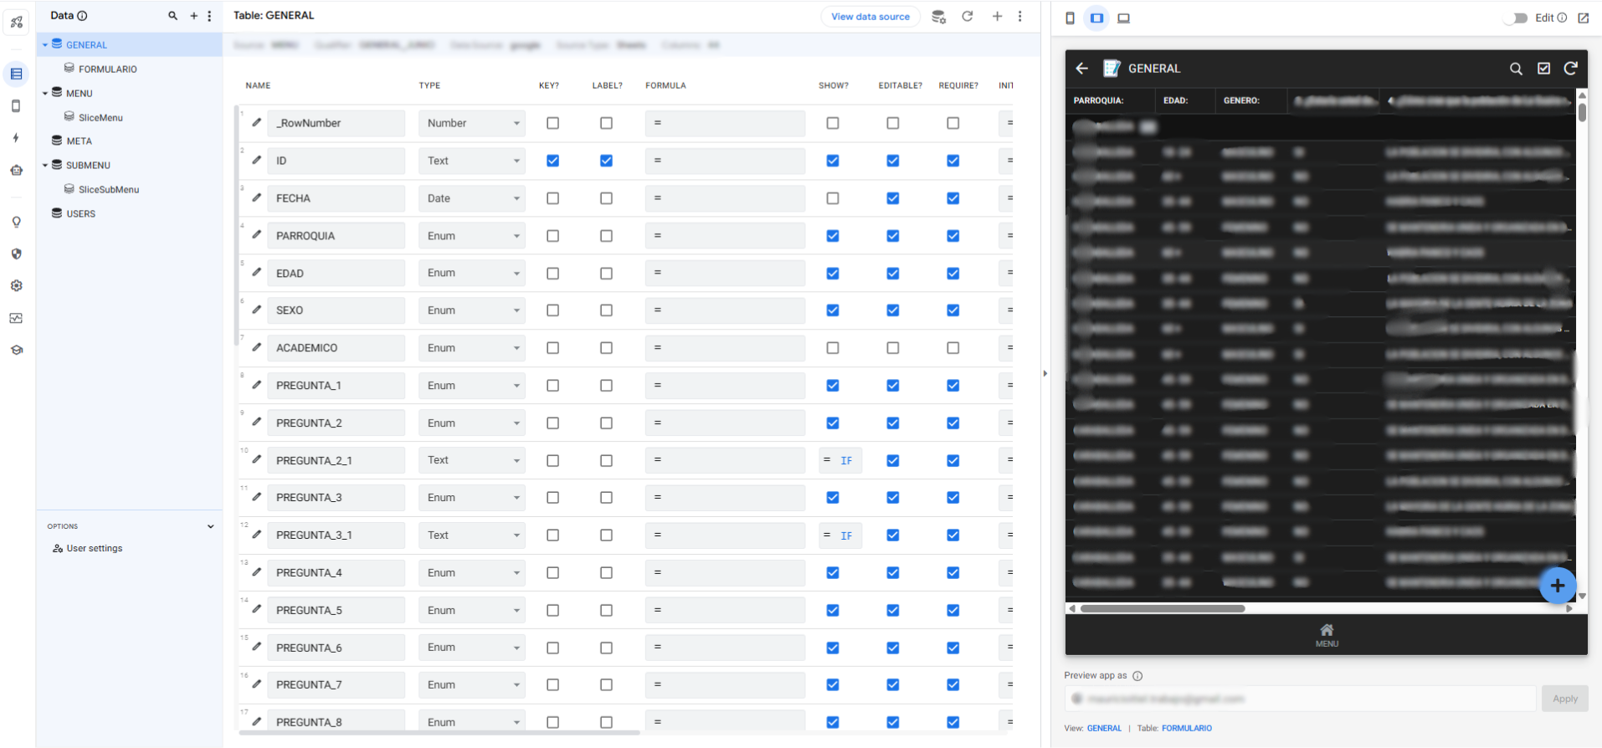Click the blue add row plus button

click(1557, 586)
